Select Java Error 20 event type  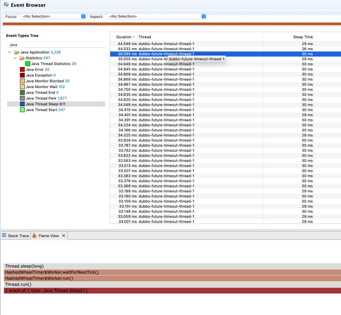click(x=37, y=69)
